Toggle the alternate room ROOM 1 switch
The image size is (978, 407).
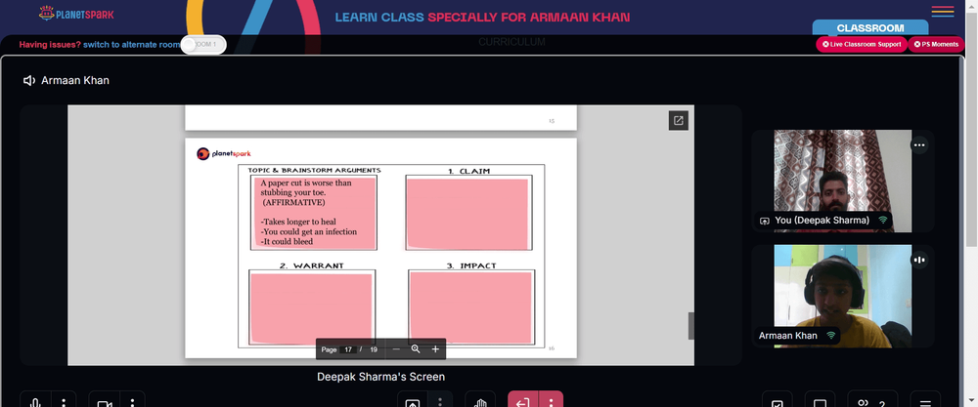[x=203, y=44]
